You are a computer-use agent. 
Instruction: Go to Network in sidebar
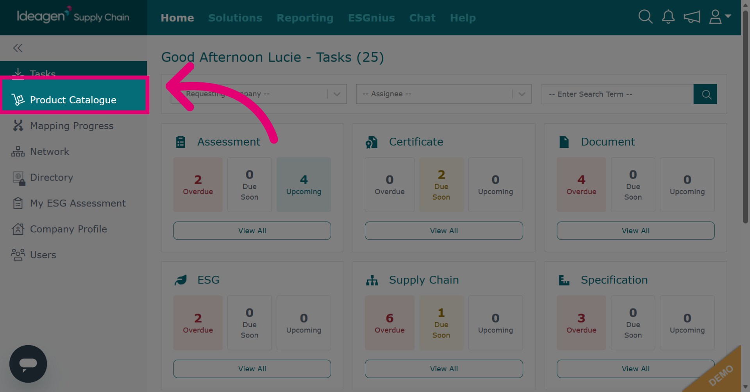[x=73, y=151]
